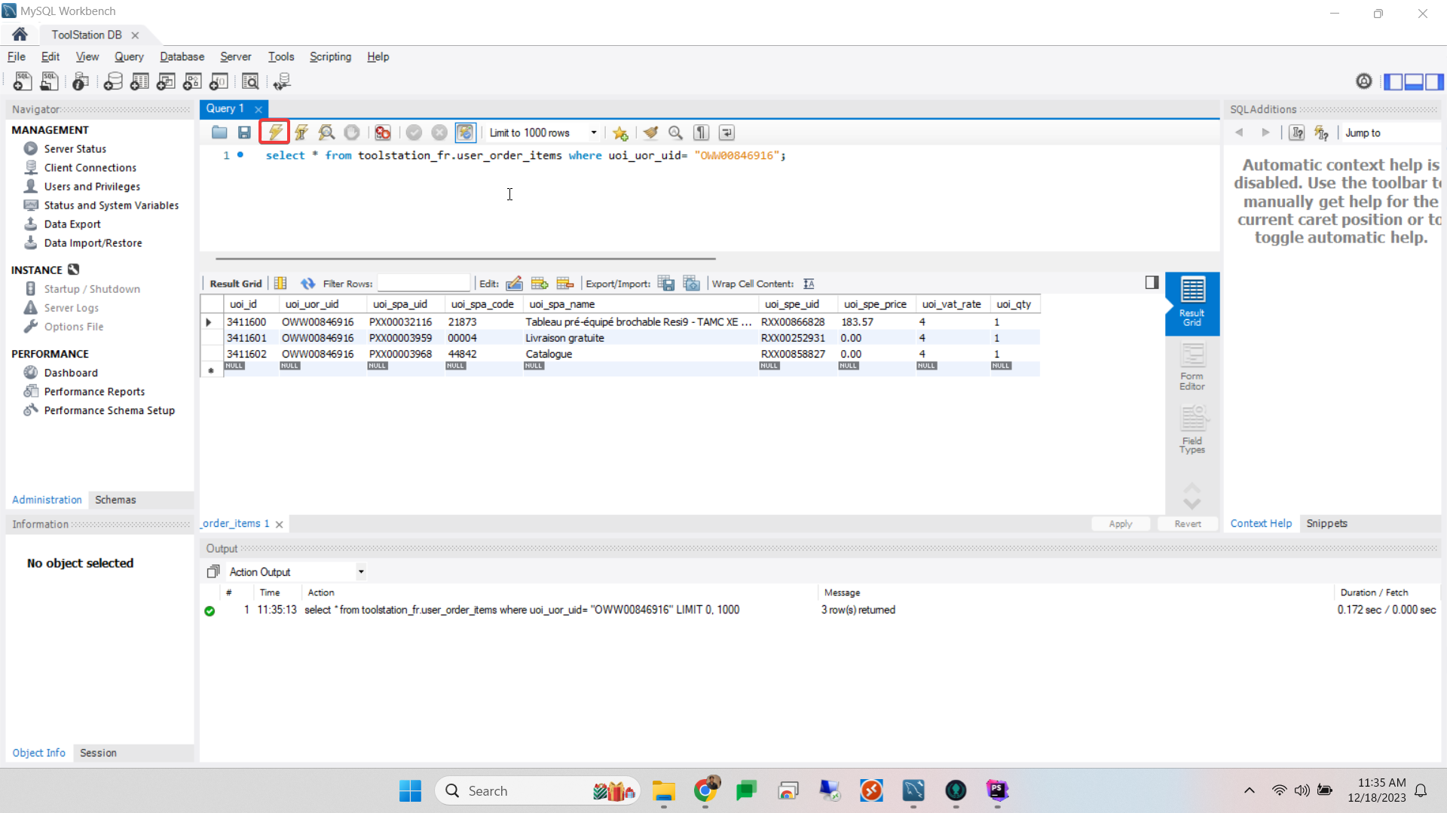Open Field Types result view

click(1192, 431)
